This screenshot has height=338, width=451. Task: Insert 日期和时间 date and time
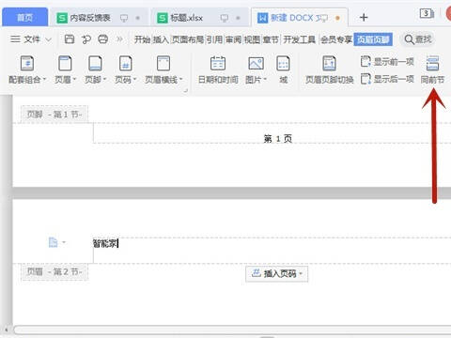tap(218, 70)
